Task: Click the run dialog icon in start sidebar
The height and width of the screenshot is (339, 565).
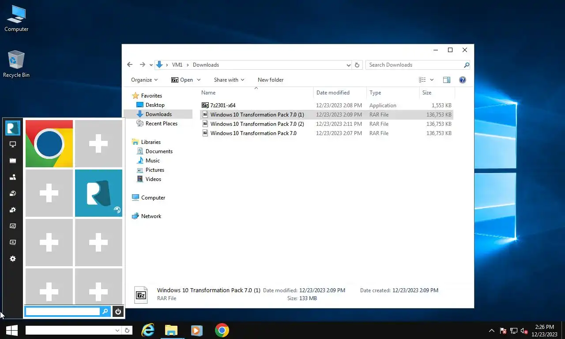Action: [x=13, y=242]
